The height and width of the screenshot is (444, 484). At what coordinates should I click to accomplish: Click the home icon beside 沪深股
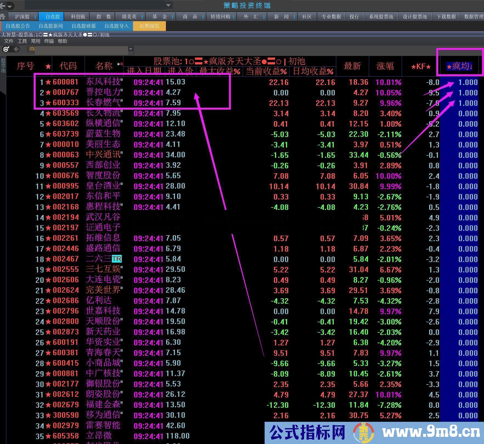coord(3,17)
